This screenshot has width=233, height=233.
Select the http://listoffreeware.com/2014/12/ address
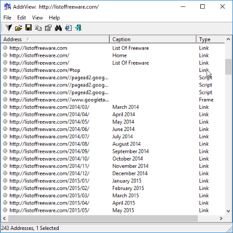click(49, 173)
